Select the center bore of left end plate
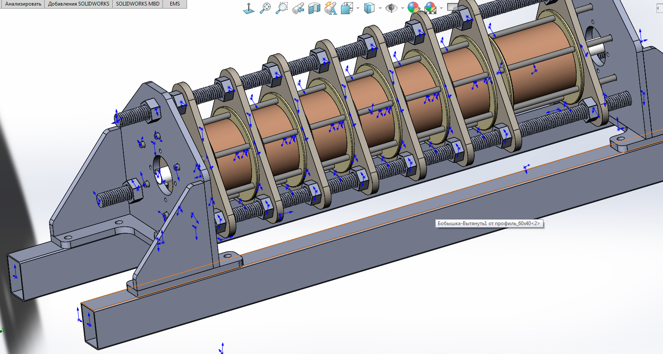Screen dimensions: 663x354 162,171
